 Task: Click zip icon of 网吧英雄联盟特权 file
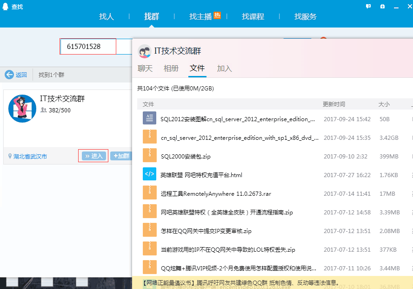pyautogui.click(x=150, y=211)
